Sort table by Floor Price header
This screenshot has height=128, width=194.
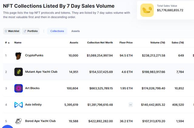[126, 43]
